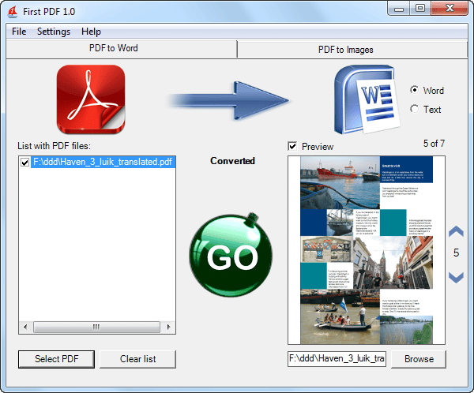Go to previous preview page with up chevron
The height and width of the screenshot is (393, 474).
pyautogui.click(x=456, y=232)
